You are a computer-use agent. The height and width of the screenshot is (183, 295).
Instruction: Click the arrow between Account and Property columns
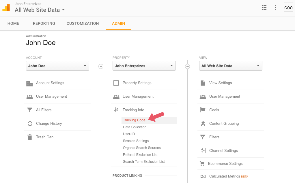[x=101, y=66]
